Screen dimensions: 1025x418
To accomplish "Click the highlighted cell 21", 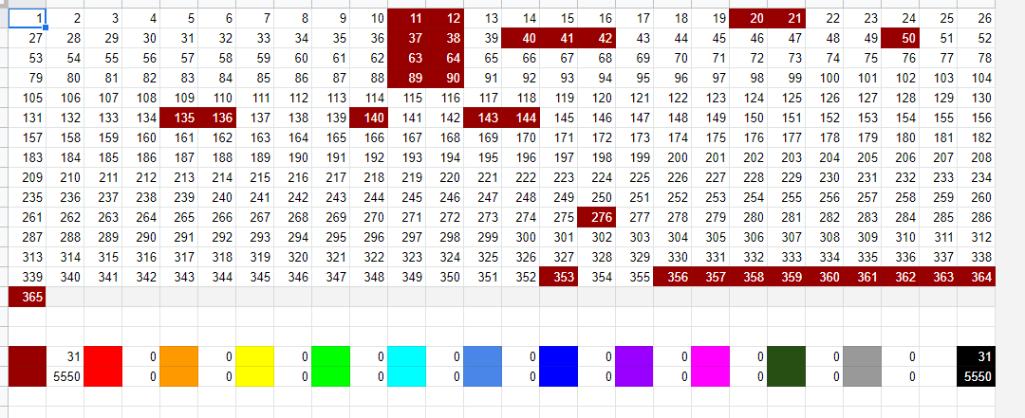I will (x=786, y=18).
